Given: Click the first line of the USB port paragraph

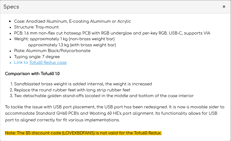Looking at the screenshot, I should point(115,107).
